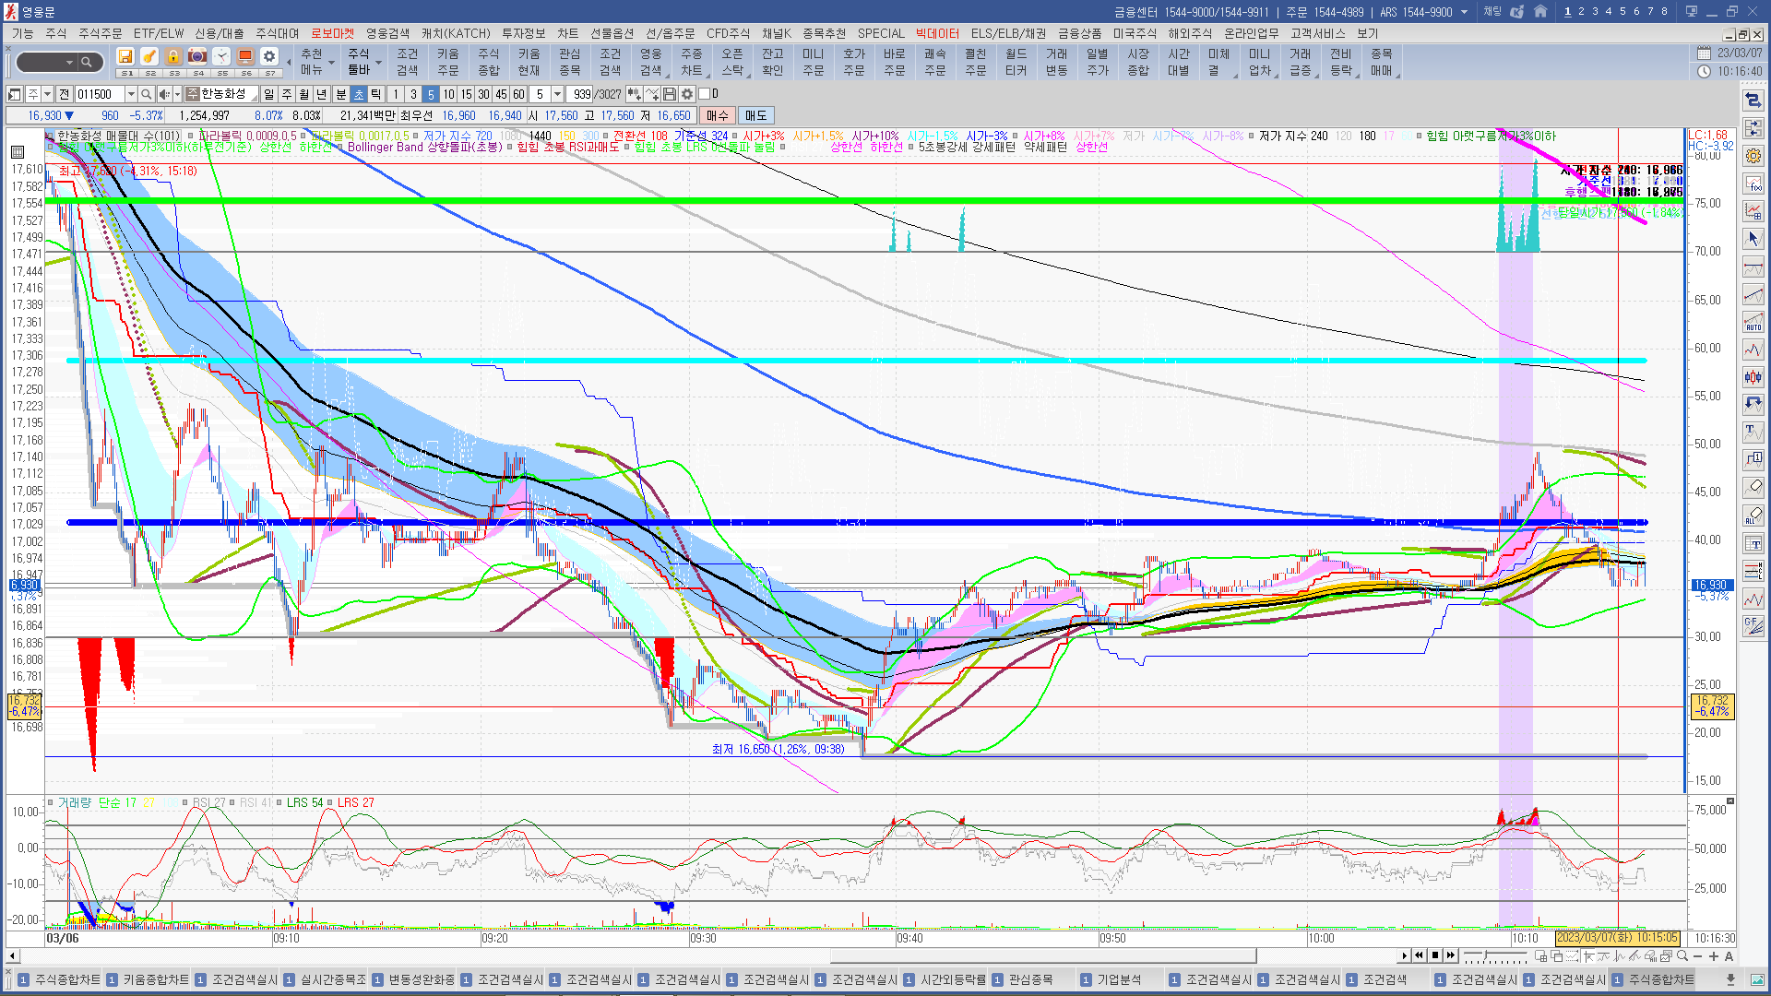Click the lock icon S3
The image size is (1771, 996).
173,57
